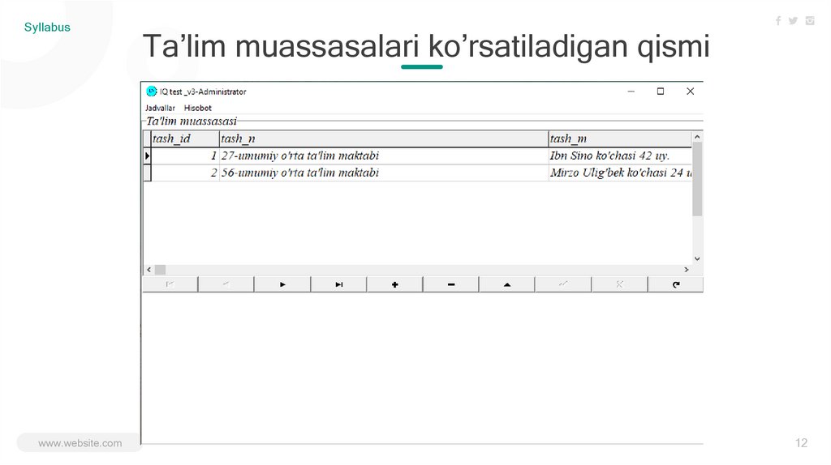Click horizontal scrollbar left arrow
Viewport: 831px width, 465px height.
[x=149, y=270]
